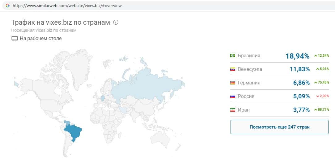335x164 pixels.
Task: Click the 2,00% change value
Action: 324,96
